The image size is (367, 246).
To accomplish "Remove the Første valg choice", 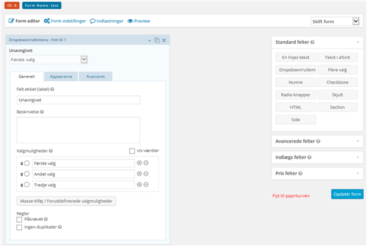I will pos(146,163).
